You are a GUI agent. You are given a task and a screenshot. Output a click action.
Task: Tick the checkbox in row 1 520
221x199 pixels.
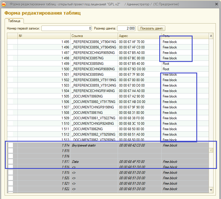[x=11, y=178]
